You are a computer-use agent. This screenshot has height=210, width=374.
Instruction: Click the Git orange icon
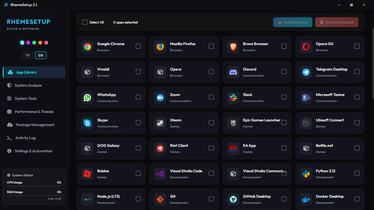160,199
